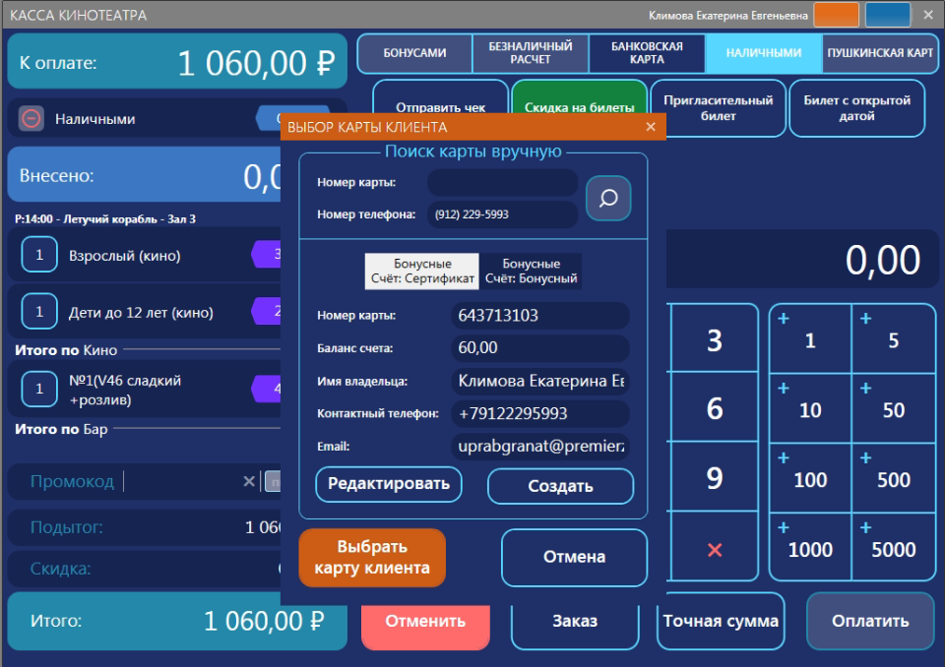Screen dimensions: 945x667
Task: Open Билет с открытой датой option
Action: point(856,108)
